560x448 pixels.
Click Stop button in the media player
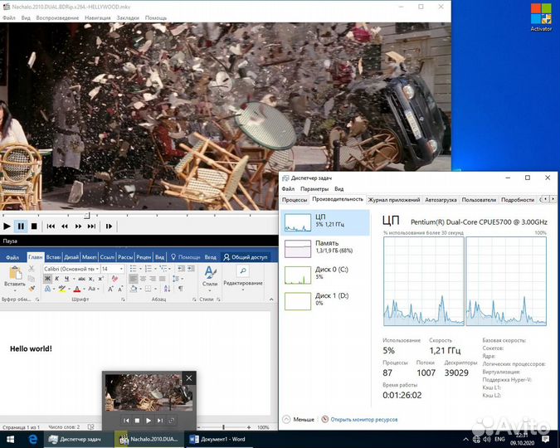coord(34,226)
